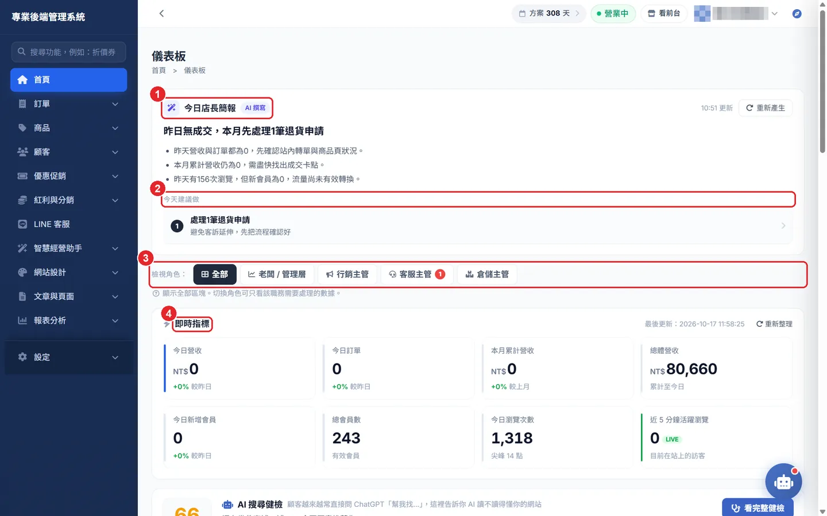Click the 首頁 breadcrumb link
Viewport: 827px width, 516px height.
tap(159, 71)
